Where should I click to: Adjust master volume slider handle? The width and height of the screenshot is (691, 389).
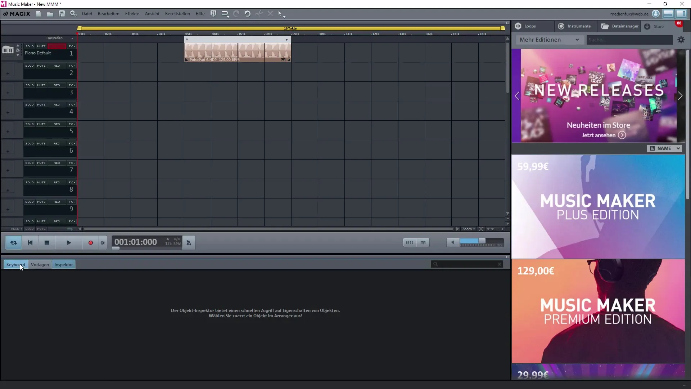tap(482, 241)
